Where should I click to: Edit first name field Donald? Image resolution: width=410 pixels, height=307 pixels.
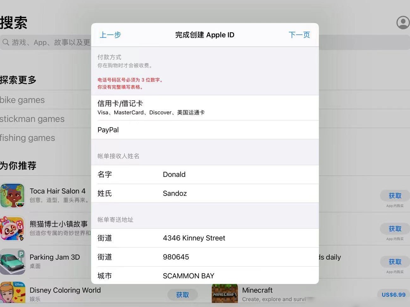click(x=205, y=174)
